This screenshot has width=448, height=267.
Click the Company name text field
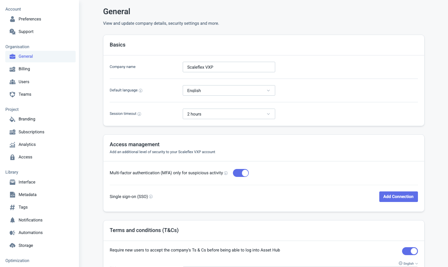(229, 67)
